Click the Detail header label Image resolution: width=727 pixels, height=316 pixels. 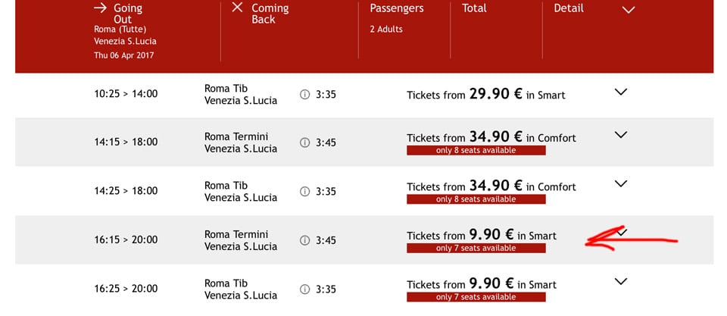coord(569,8)
